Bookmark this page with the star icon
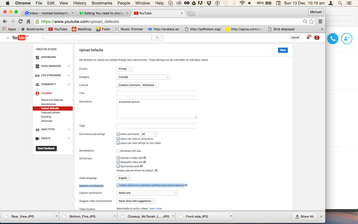The image size is (358, 224). [311, 22]
